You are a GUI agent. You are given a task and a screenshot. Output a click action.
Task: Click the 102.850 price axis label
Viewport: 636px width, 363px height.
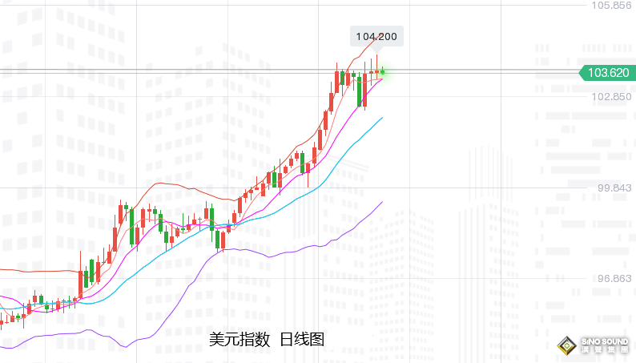pos(610,96)
